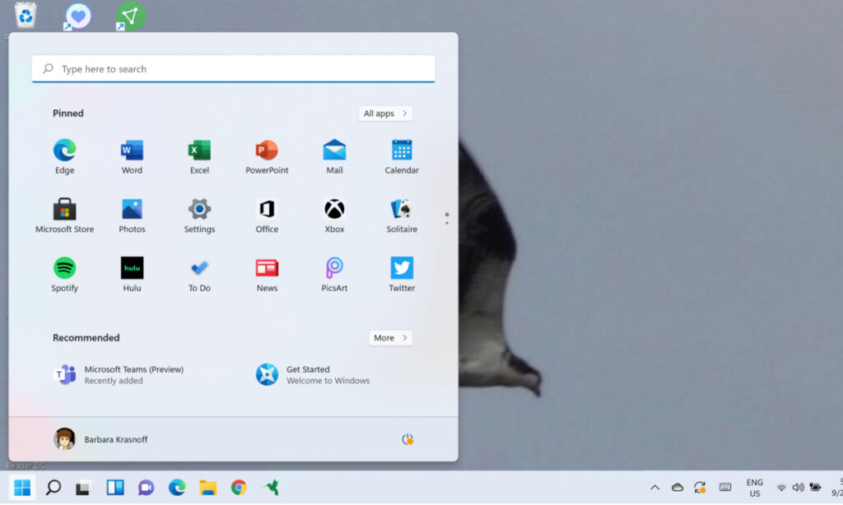
Task: Open Microsoft To Do
Action: [x=199, y=275]
